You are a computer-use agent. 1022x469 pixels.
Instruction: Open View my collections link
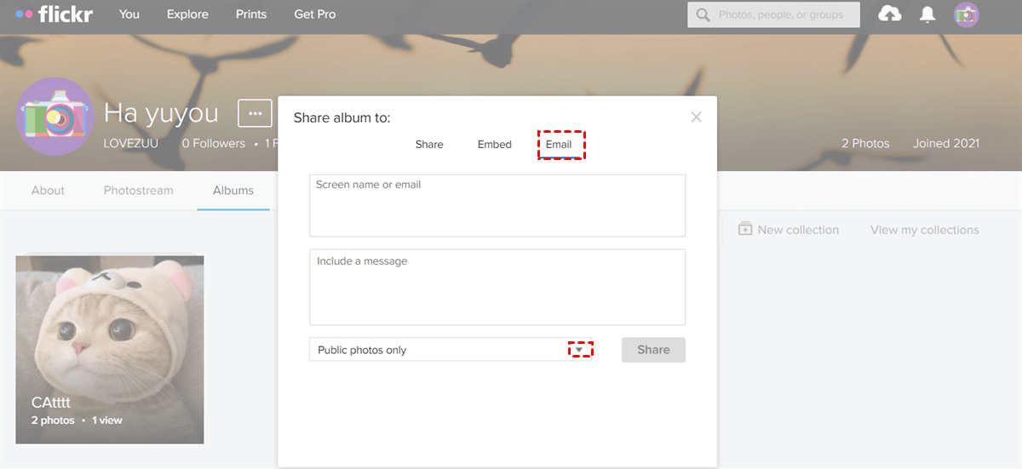924,230
